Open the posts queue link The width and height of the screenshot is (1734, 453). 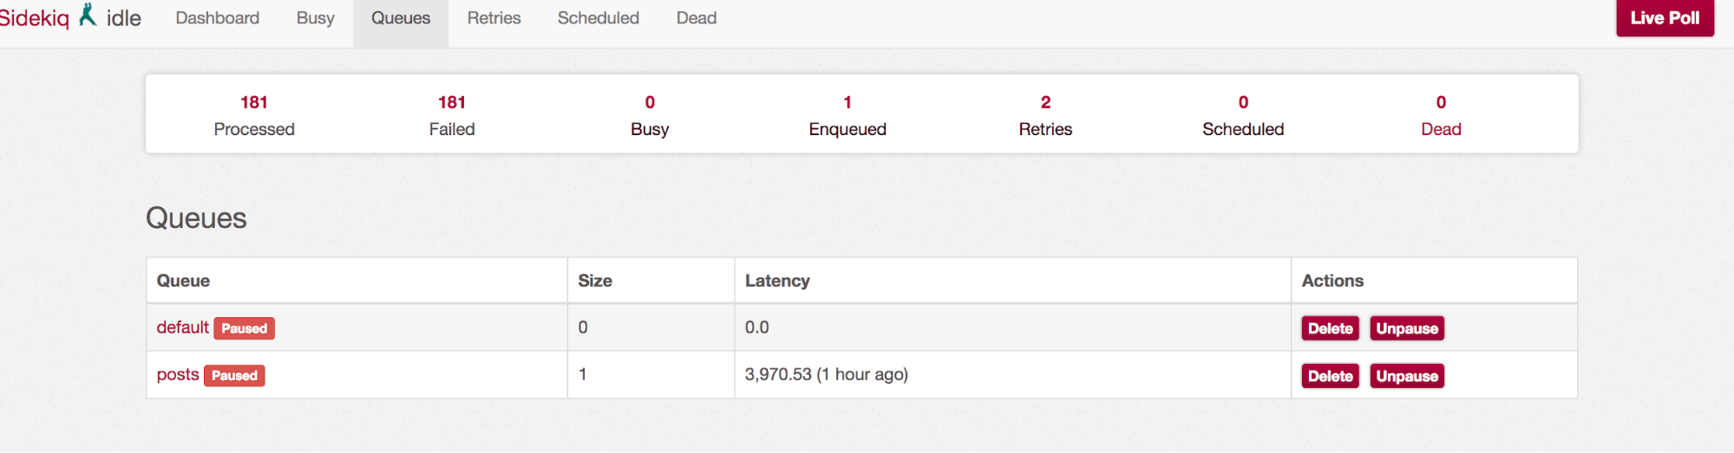tap(178, 374)
